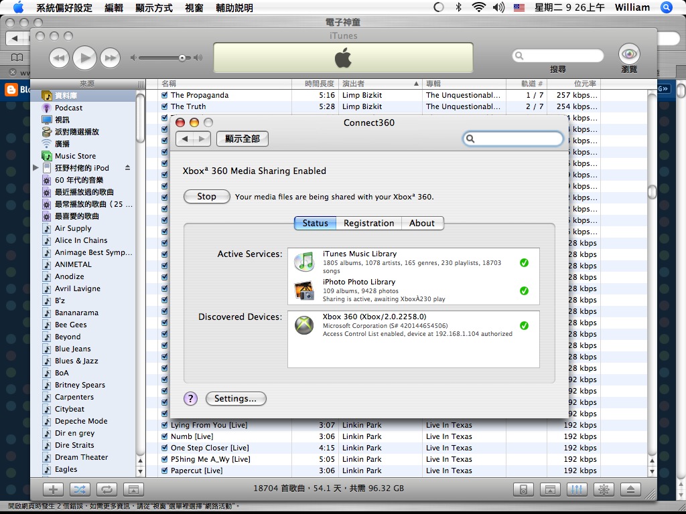This screenshot has height=514, width=686.
Task: Click the iTunes Music Library service icon
Action: click(x=304, y=262)
